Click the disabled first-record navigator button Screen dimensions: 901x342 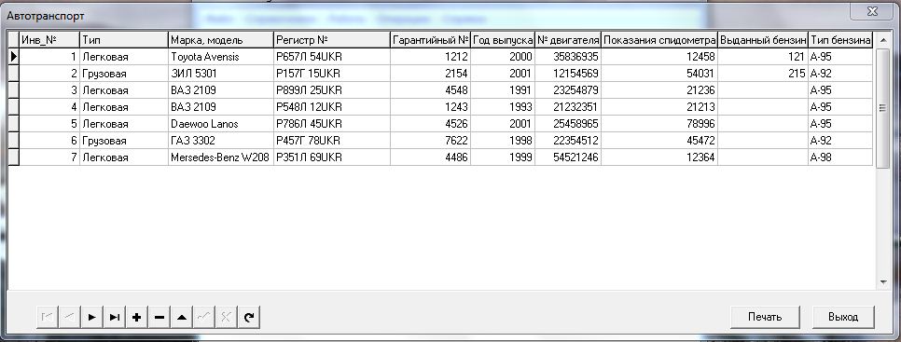tap(48, 317)
